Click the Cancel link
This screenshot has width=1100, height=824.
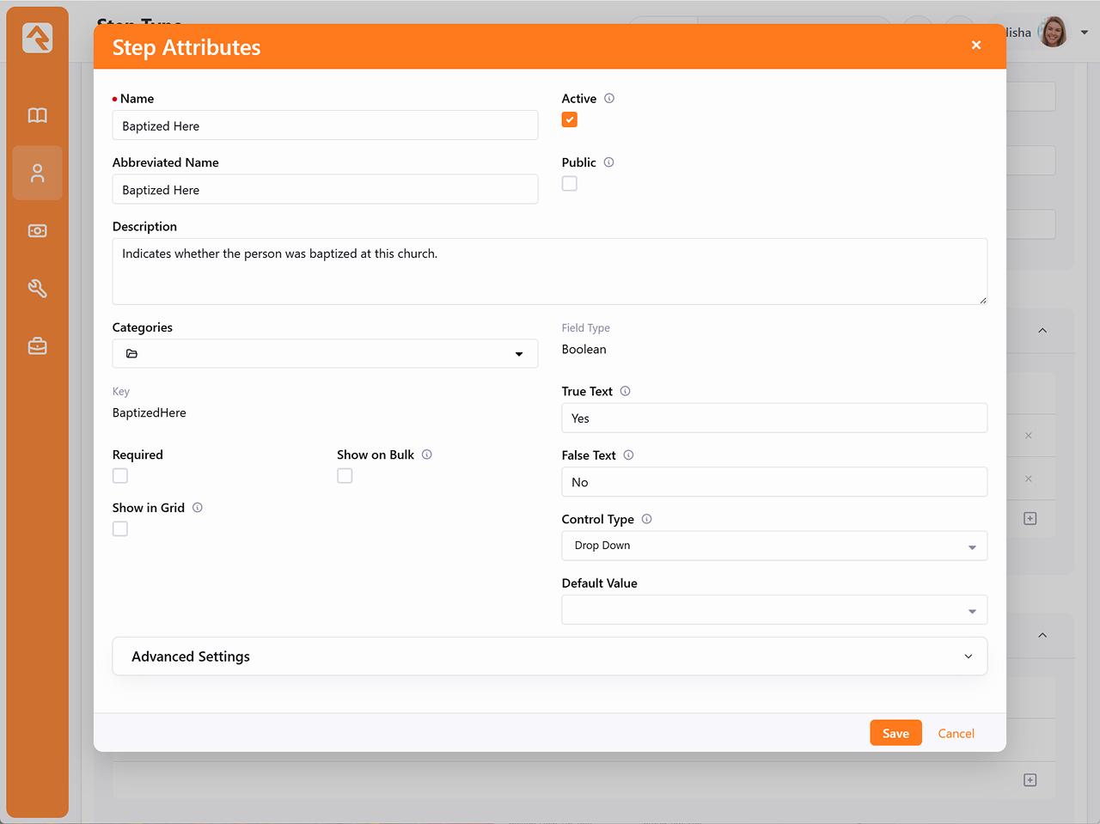(956, 733)
